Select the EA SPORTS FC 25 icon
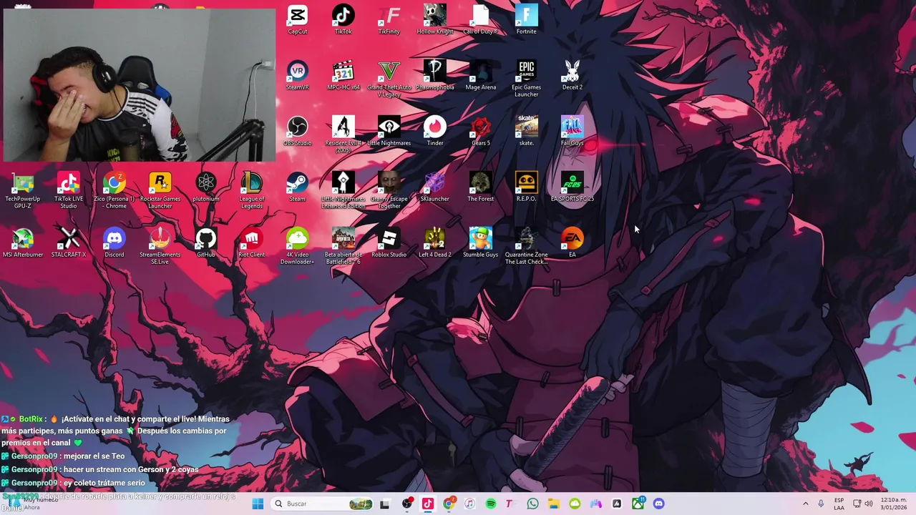 click(572, 187)
